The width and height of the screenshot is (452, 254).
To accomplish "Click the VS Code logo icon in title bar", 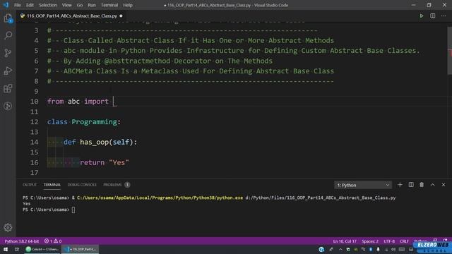I will coord(6,5).
